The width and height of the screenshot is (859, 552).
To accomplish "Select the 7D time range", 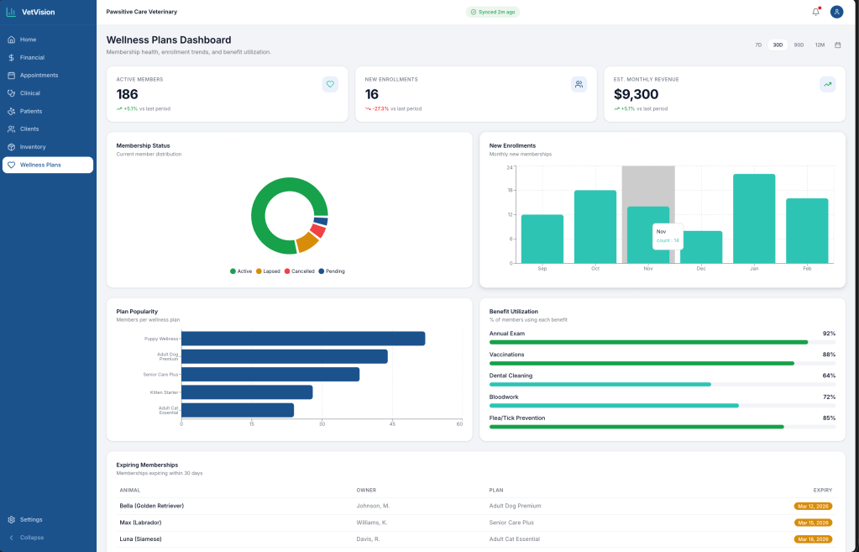I will pyautogui.click(x=758, y=45).
